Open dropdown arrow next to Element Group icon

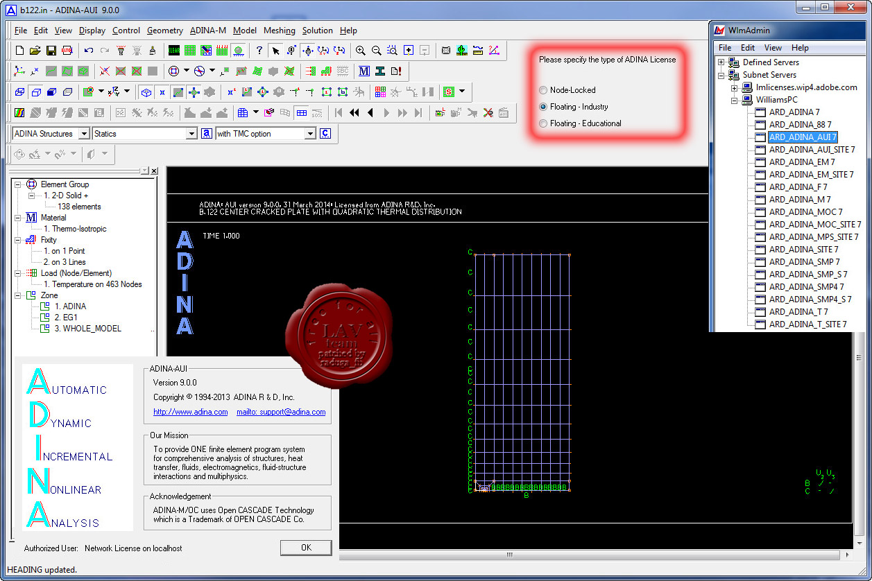coord(186,71)
